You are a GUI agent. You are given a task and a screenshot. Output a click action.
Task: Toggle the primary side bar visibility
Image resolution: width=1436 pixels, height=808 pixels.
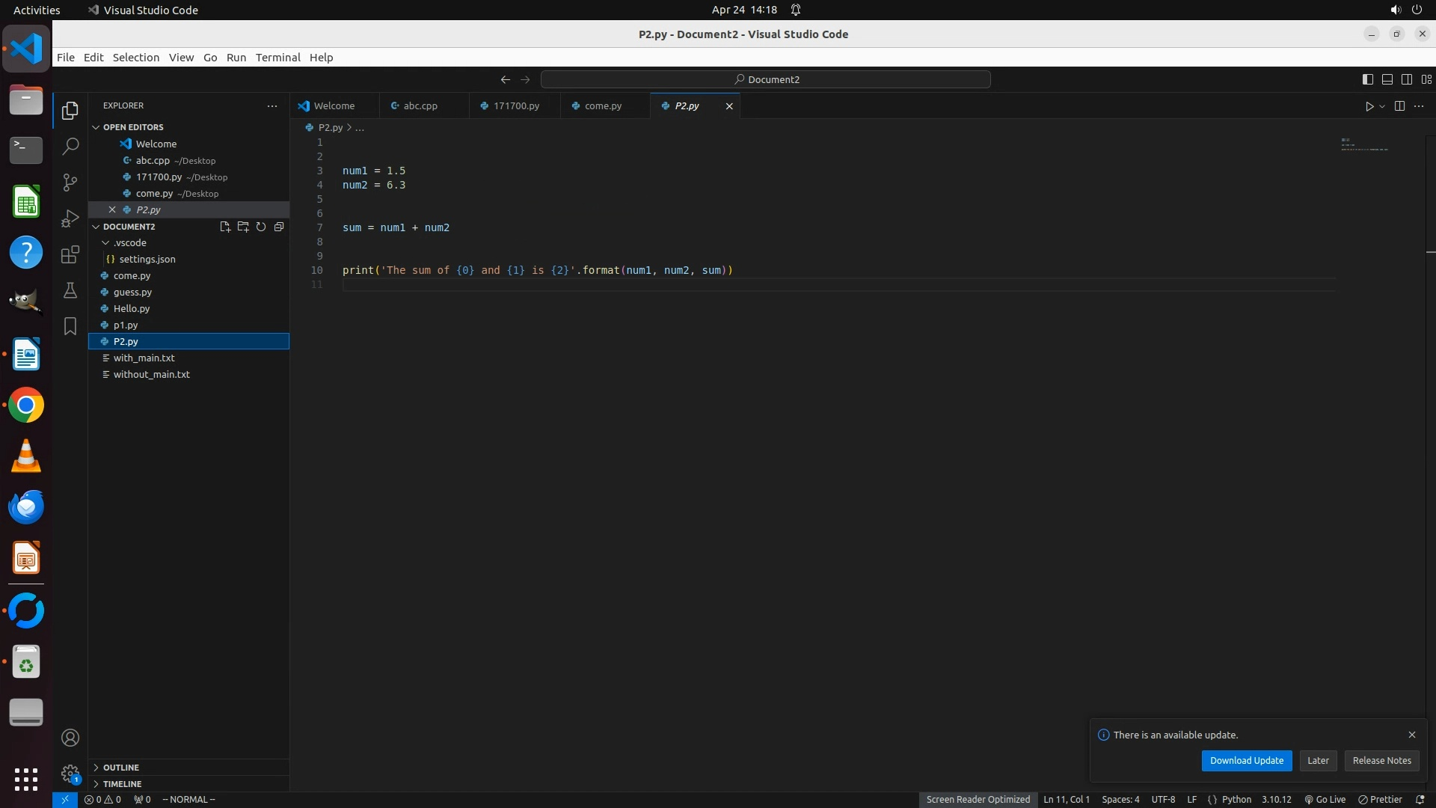1368,79
